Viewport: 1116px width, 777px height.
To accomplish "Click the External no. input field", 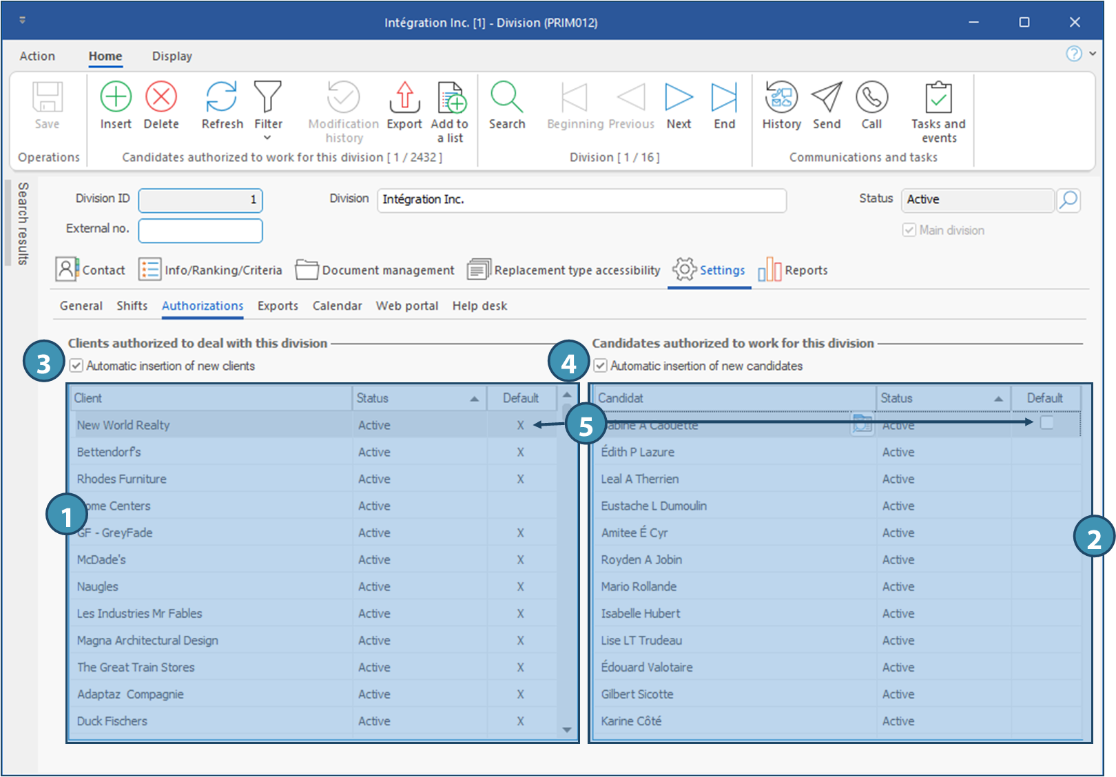I will [200, 231].
